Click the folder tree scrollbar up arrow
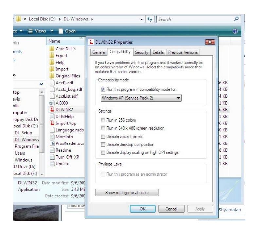The height and width of the screenshot is (229, 256). point(42,92)
